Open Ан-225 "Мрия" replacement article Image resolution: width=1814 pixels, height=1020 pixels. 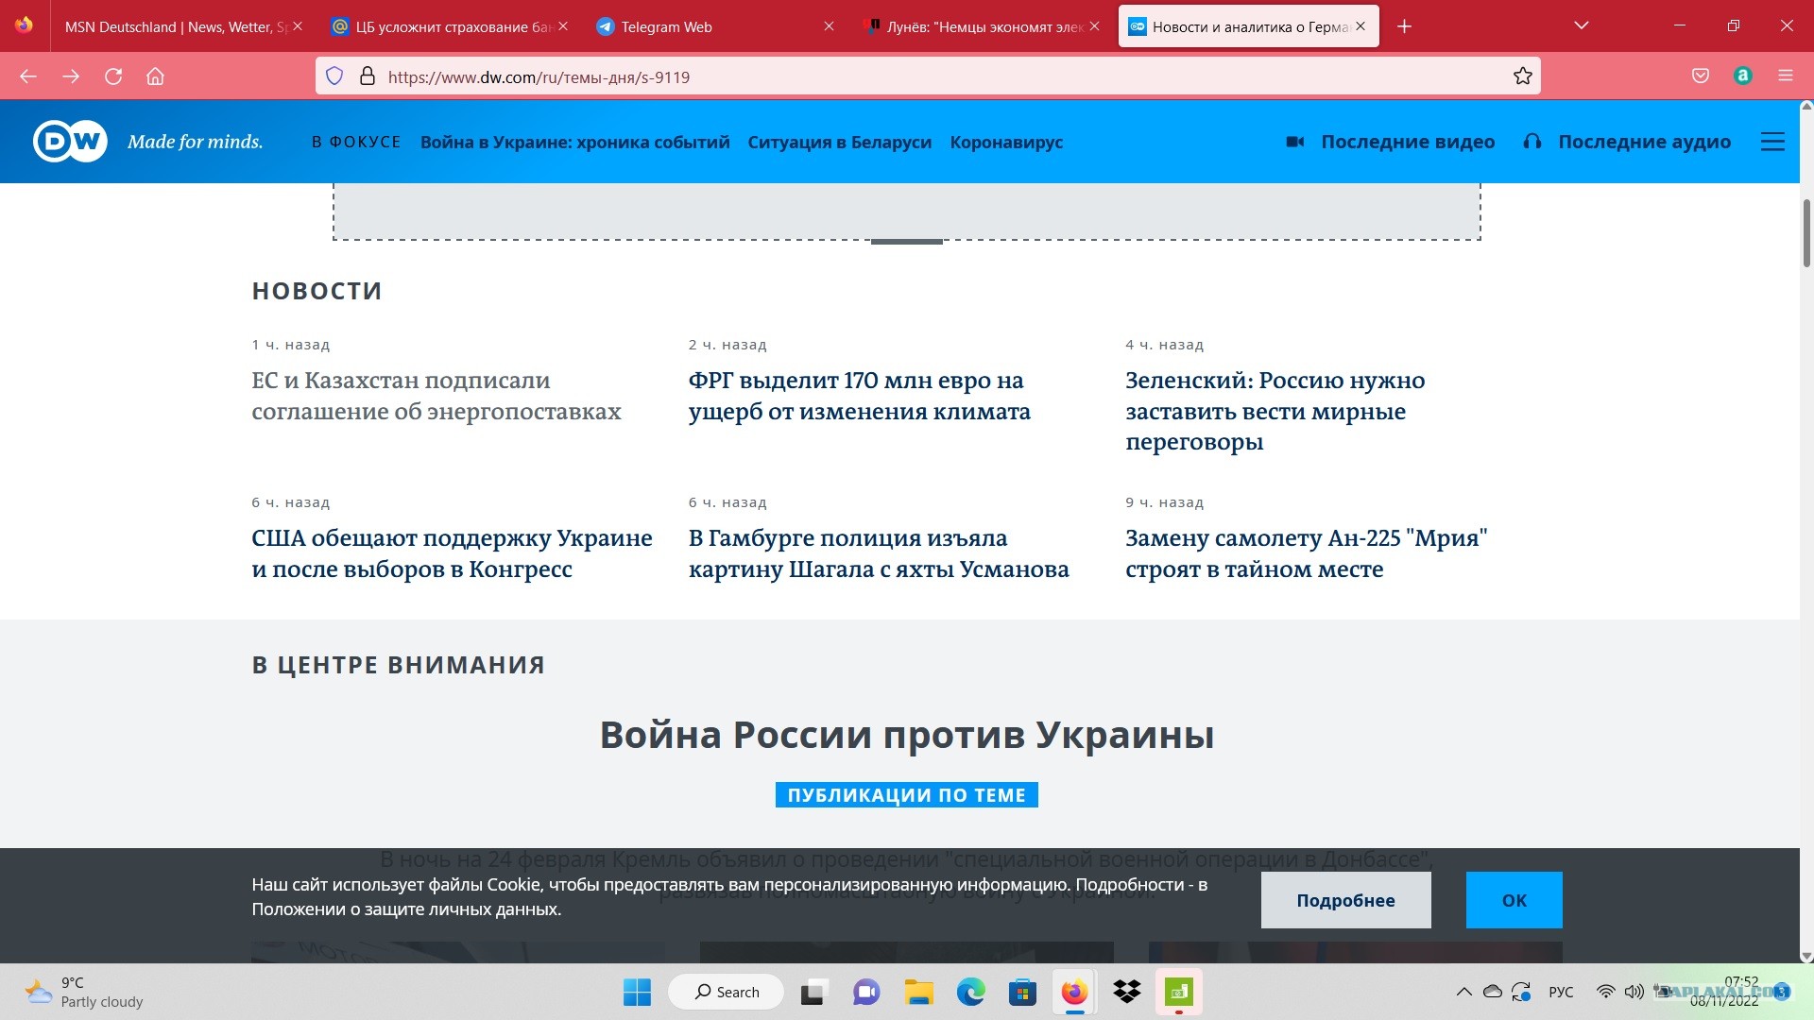(1307, 553)
